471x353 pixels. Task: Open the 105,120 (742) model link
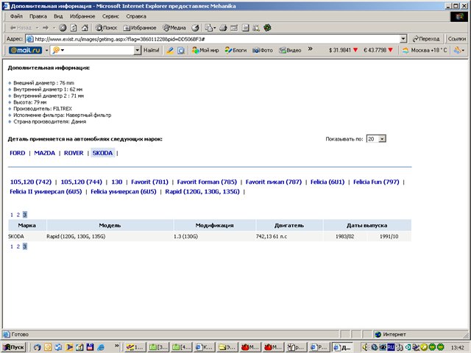point(31,182)
